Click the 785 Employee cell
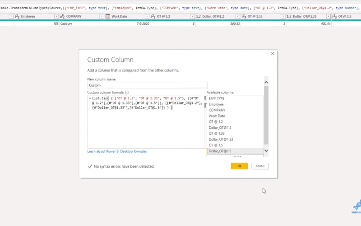 click(37, 24)
